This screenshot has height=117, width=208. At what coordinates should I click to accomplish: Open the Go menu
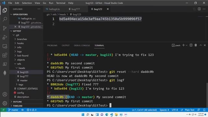[45, 3]
